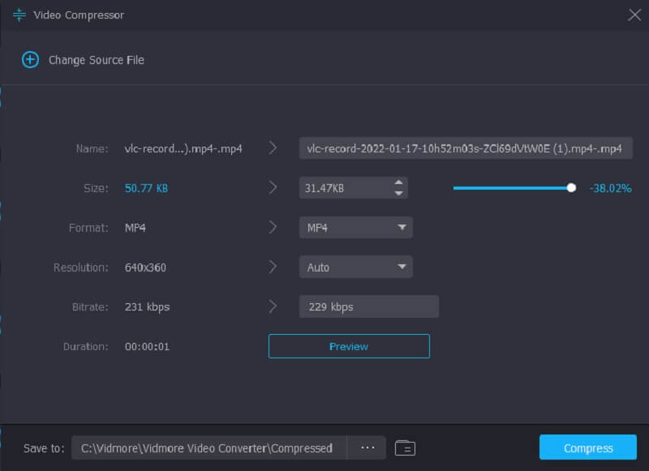Screen dimensions: 649x471
Task: Click the arrow icon in the Size row
Action: coord(273,188)
